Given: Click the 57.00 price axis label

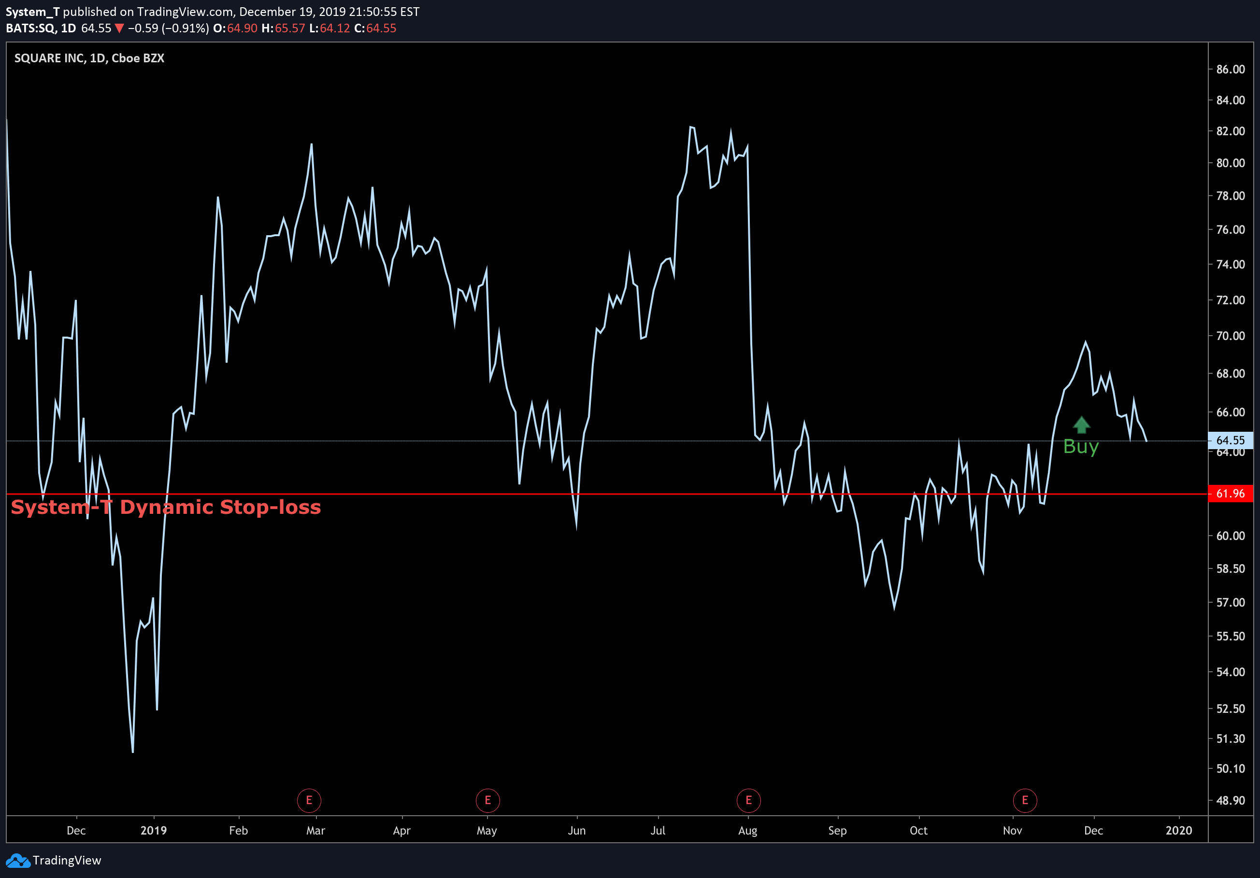Looking at the screenshot, I should (x=1231, y=603).
